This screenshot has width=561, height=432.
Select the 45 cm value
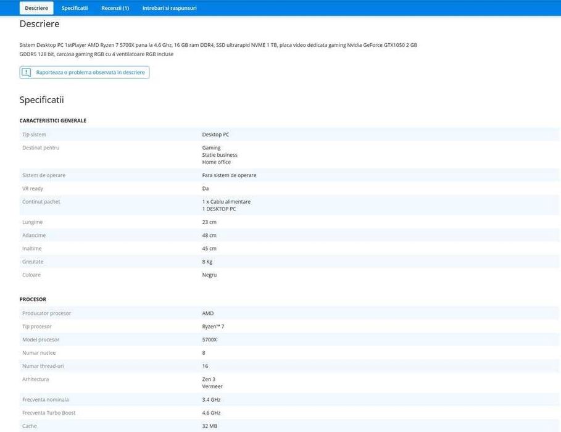tap(209, 249)
